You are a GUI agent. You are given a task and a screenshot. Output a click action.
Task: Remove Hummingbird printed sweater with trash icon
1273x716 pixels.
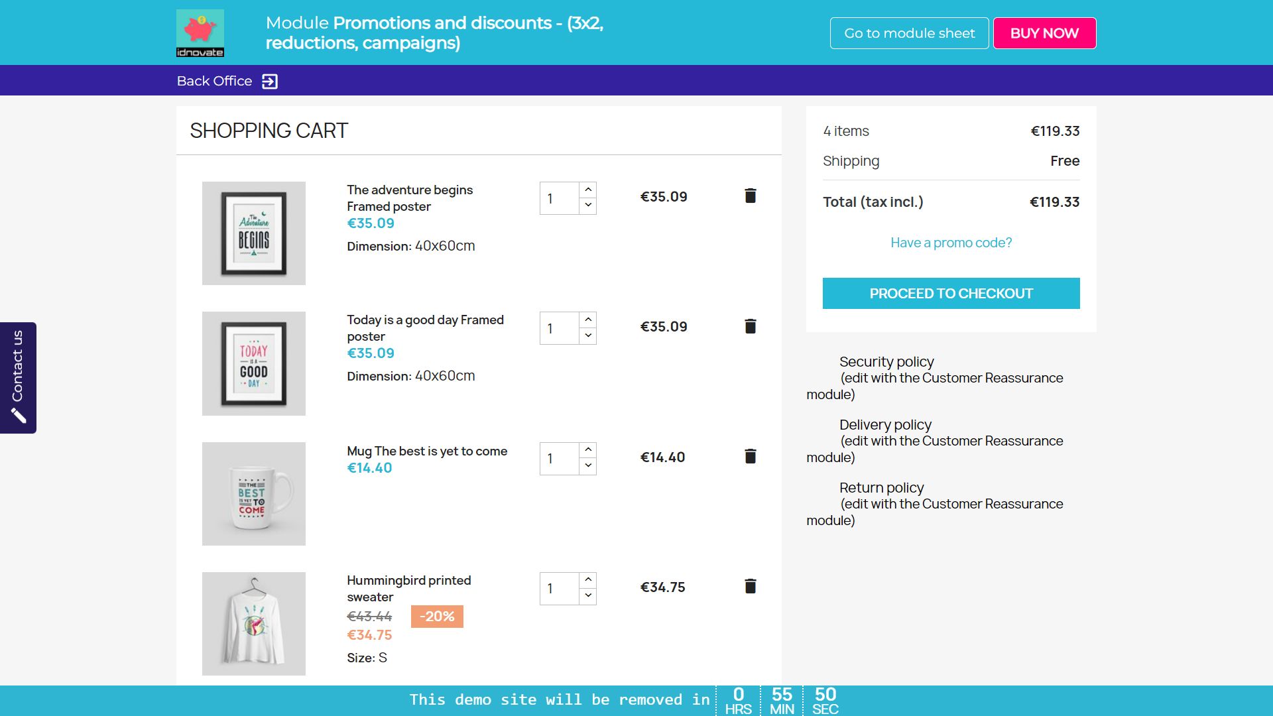coord(750,586)
